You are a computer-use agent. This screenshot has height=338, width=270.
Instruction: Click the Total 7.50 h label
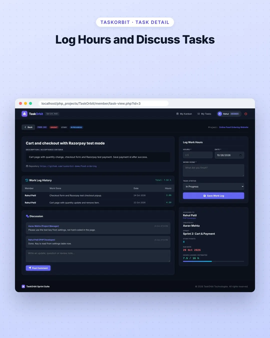click(x=163, y=180)
